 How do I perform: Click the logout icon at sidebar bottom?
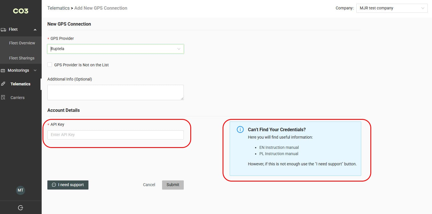pyautogui.click(x=21, y=207)
